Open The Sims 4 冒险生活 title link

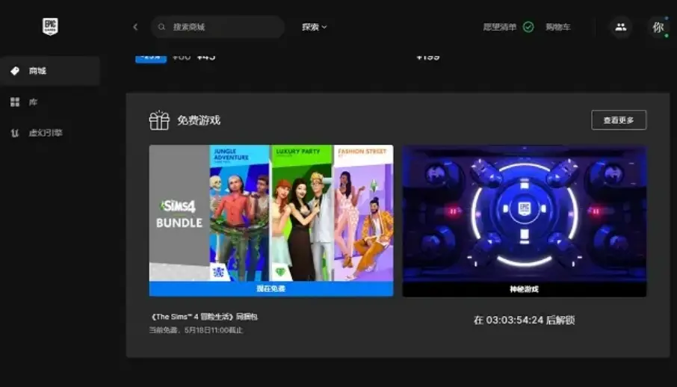pos(203,317)
